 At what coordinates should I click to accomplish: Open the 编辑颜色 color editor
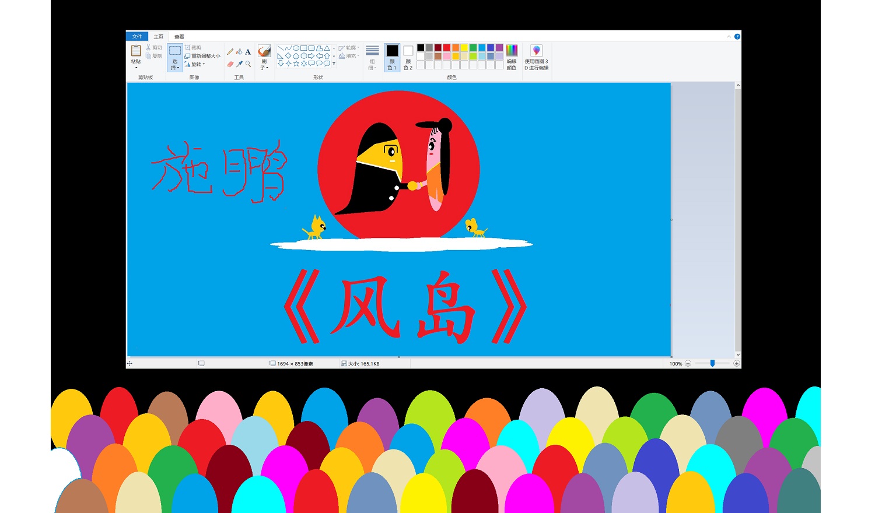(x=512, y=57)
